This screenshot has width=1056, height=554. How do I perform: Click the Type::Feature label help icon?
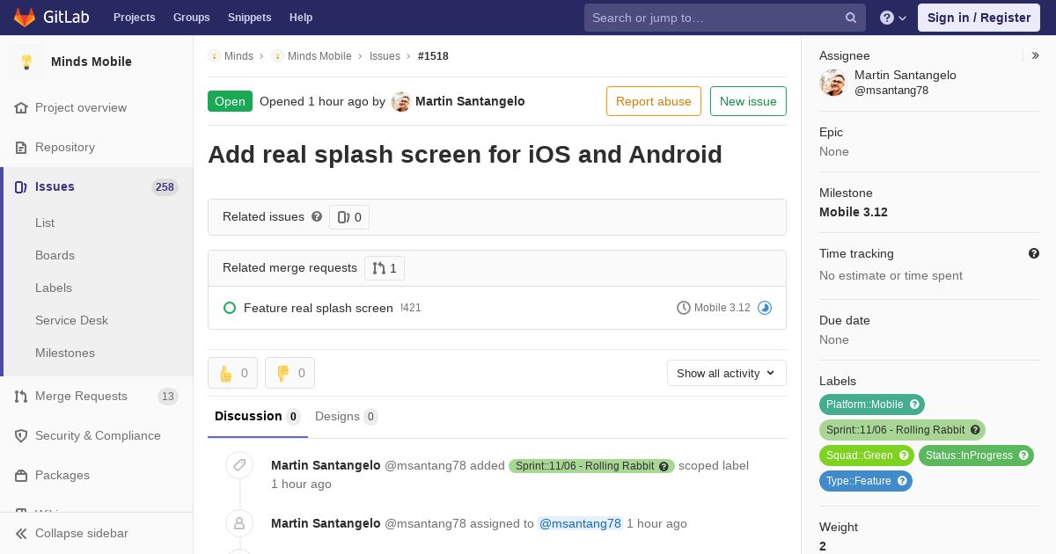[x=902, y=481]
